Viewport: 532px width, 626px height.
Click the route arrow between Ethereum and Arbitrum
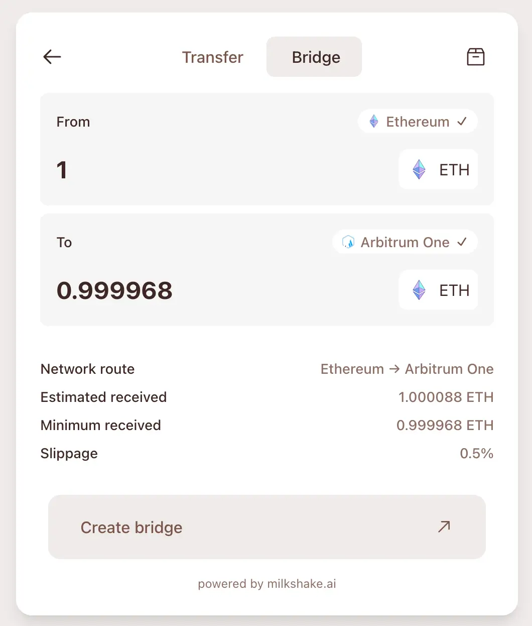(394, 369)
